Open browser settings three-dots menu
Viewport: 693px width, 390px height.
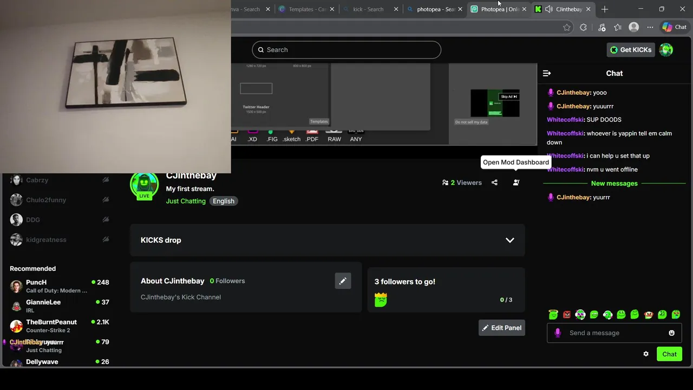(650, 27)
